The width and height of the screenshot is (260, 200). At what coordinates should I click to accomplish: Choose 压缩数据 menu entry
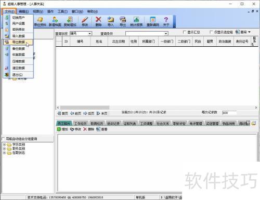pos(18,61)
